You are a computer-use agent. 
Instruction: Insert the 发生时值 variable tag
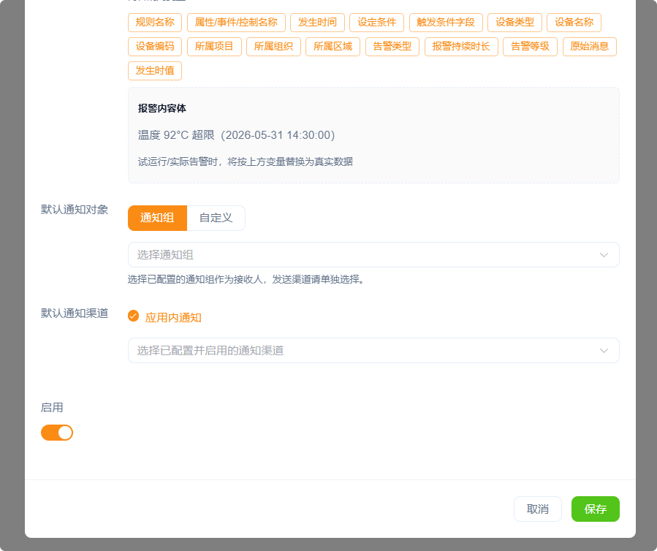[155, 71]
